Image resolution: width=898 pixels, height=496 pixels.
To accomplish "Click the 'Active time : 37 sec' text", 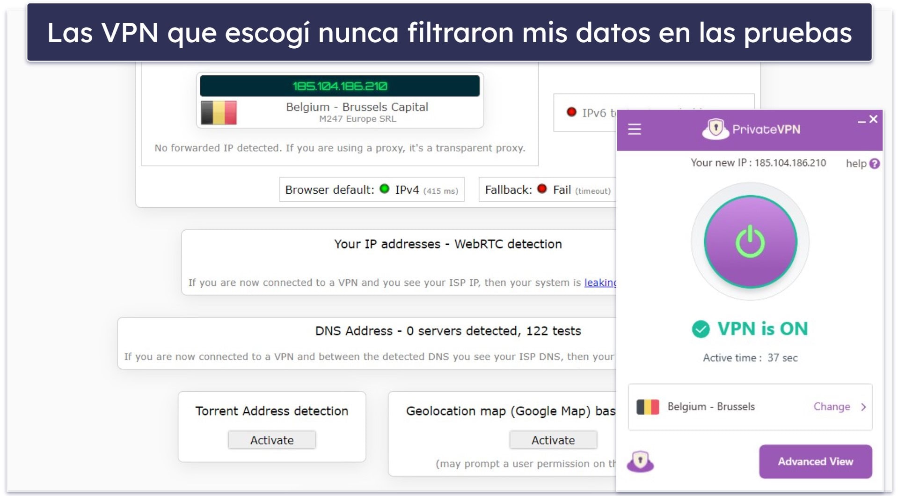I will (750, 358).
